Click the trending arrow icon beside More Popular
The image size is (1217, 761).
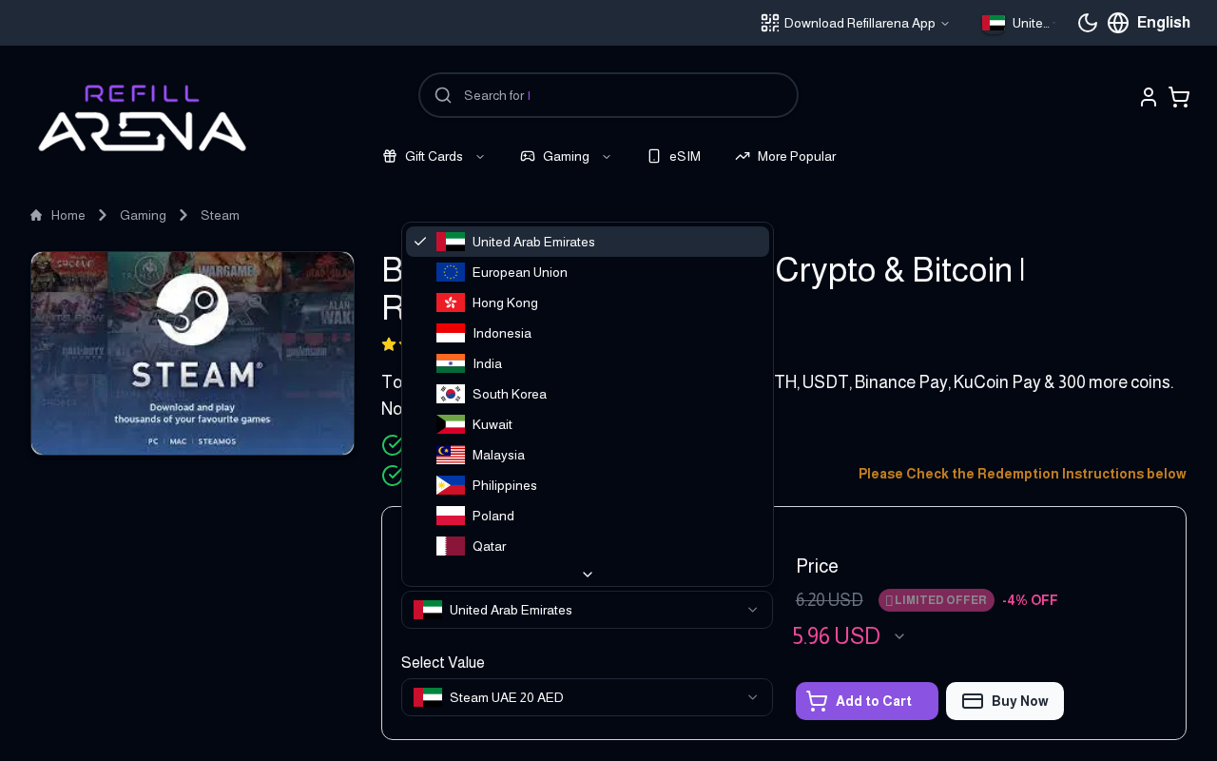(x=743, y=156)
